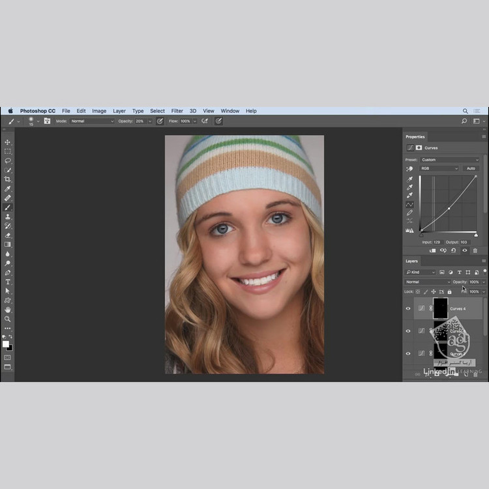Open the Filter menu
The width and height of the screenshot is (489, 489).
tap(177, 111)
